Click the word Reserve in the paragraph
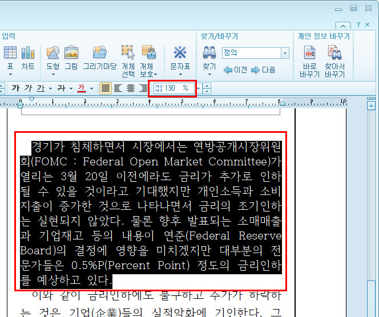 pos(260,236)
